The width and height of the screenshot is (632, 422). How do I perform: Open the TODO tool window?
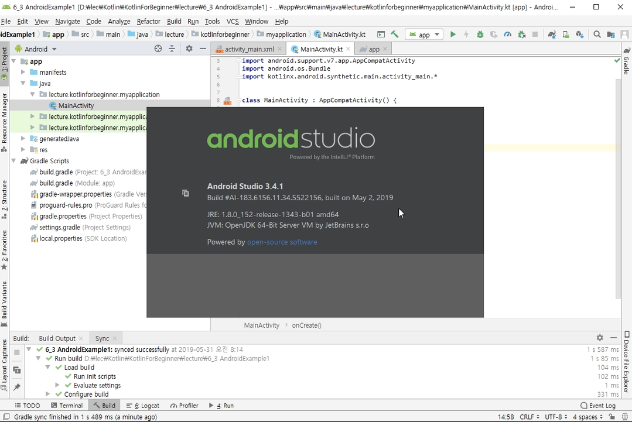tap(28, 406)
